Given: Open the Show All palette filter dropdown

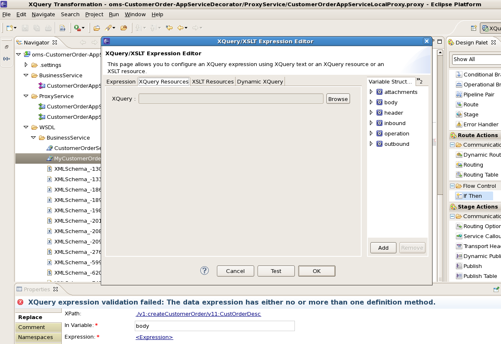Looking at the screenshot, I should [x=477, y=59].
